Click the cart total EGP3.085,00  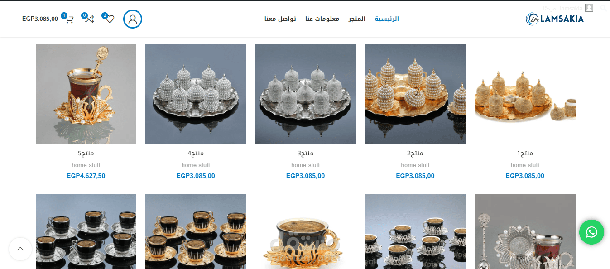[x=40, y=19]
